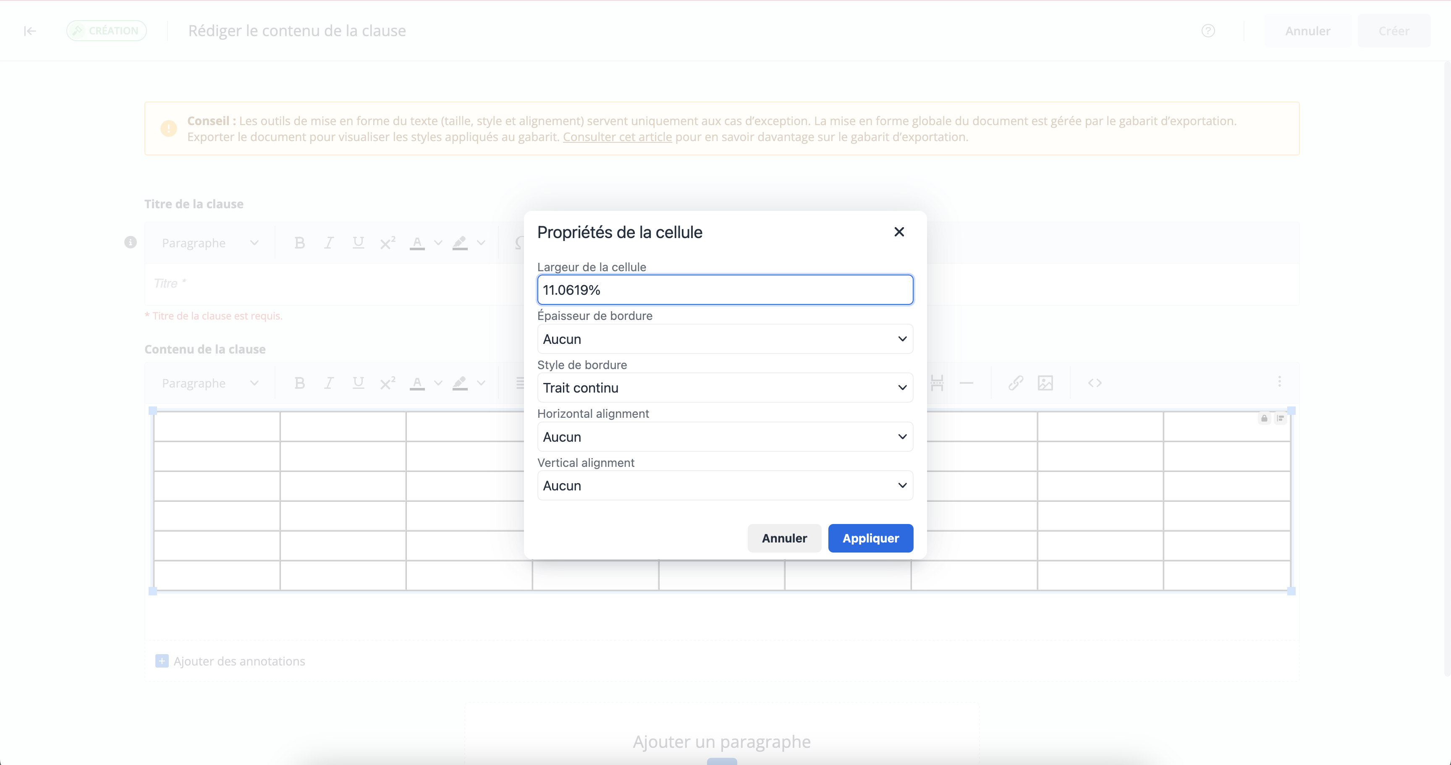Click Bold in the Contenu de la clause toolbar

299,383
